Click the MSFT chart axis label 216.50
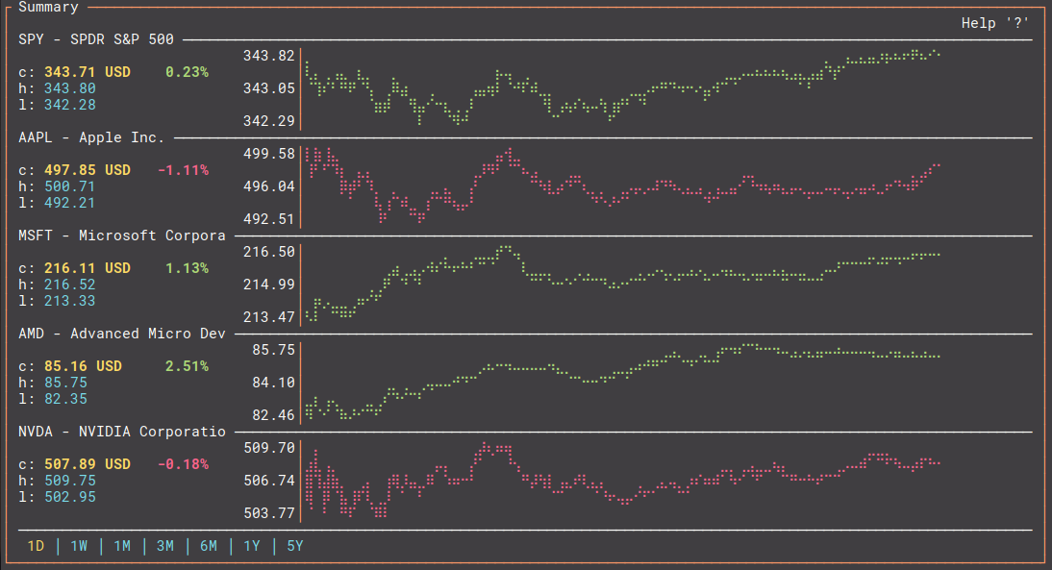Screen dimensions: 1052x570 click(269, 252)
